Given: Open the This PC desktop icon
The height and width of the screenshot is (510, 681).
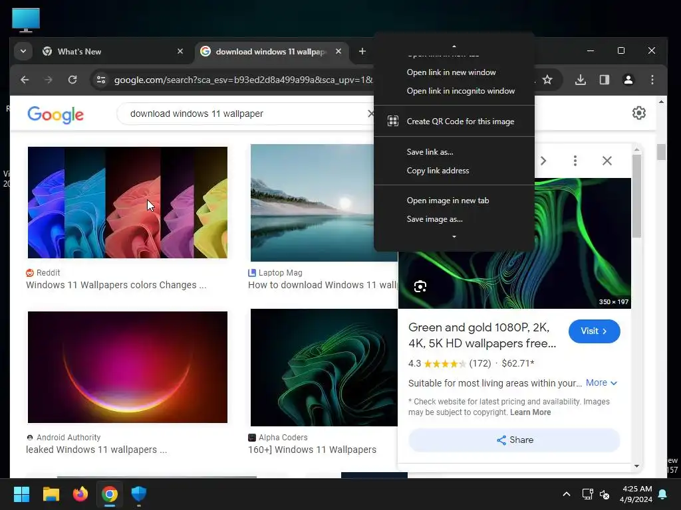Looking at the screenshot, I should click(x=26, y=20).
